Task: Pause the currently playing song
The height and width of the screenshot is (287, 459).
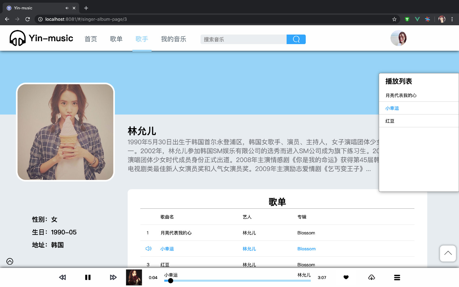Action: 88,277
